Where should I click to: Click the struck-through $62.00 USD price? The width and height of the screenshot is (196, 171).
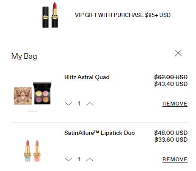coord(171,77)
